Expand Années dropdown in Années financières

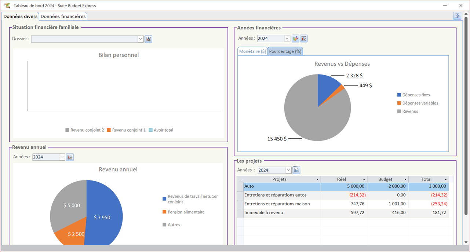pyautogui.click(x=287, y=39)
